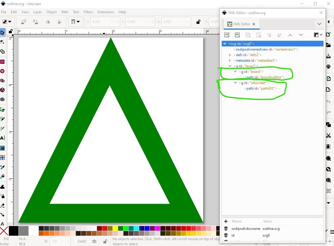This screenshot has height=246, width=334.
Task: Expand the defs2 node
Action: pyautogui.click(x=230, y=55)
